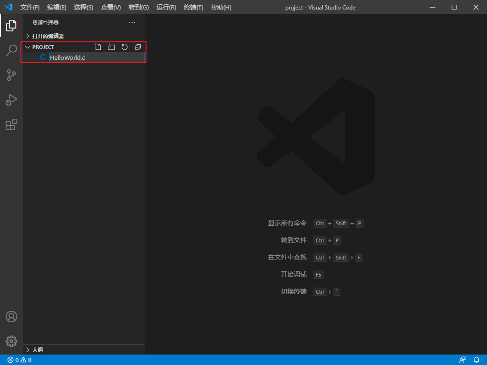This screenshot has height=365, width=487.
Task: Click the VS Code logo in title bar
Action: [9, 7]
